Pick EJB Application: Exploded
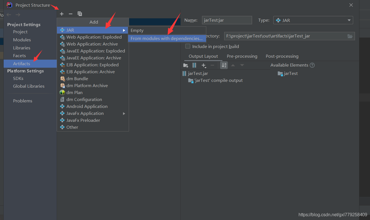Screen dimensions: 370x220 click(x=93, y=65)
